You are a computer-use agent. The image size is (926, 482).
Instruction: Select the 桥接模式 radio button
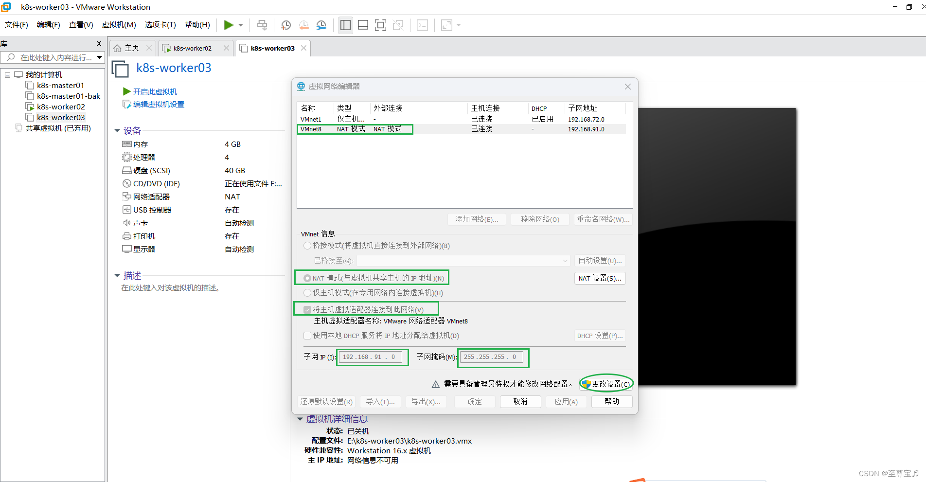coord(307,246)
